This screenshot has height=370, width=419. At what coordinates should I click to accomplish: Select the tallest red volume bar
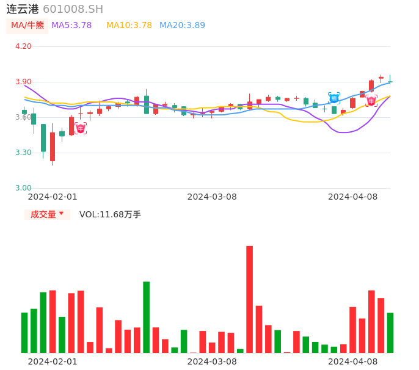(249, 299)
